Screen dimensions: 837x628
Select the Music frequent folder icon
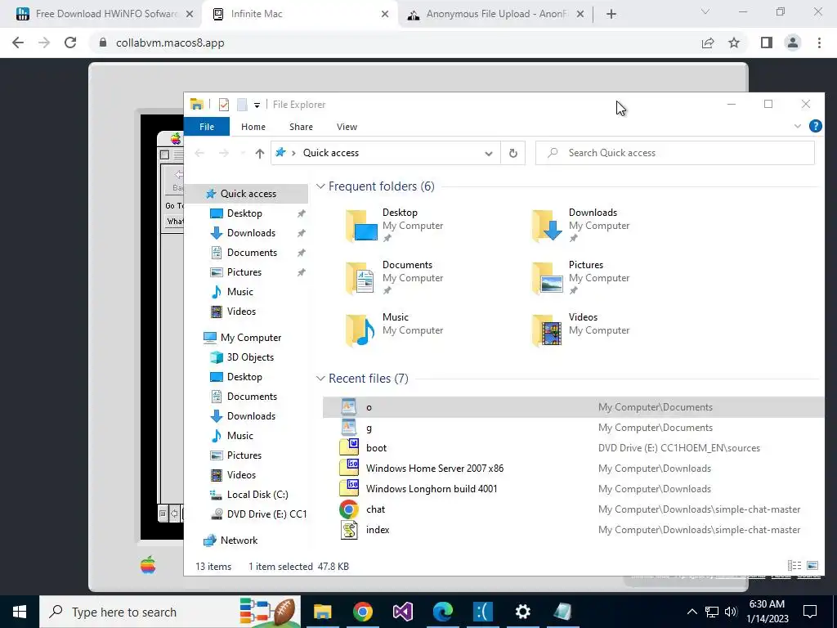click(x=360, y=330)
